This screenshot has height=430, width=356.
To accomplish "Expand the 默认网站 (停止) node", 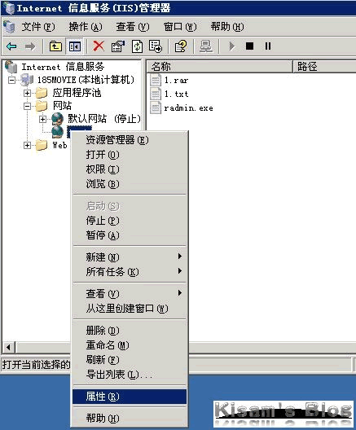I will tap(42, 119).
